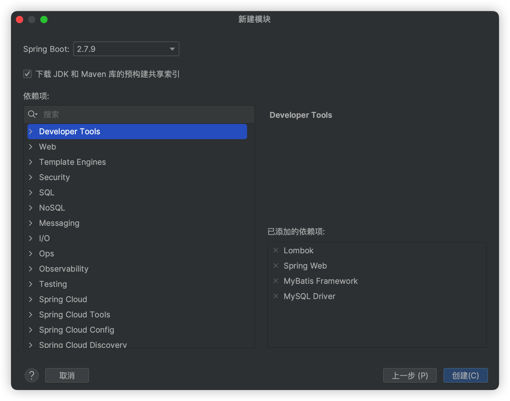Select the Spring Cloud Config row
Viewport: 510px width, 401px height.
pyautogui.click(x=137, y=330)
